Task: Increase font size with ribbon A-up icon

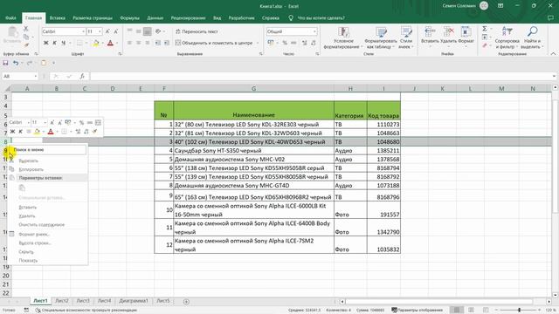Action: (x=107, y=31)
